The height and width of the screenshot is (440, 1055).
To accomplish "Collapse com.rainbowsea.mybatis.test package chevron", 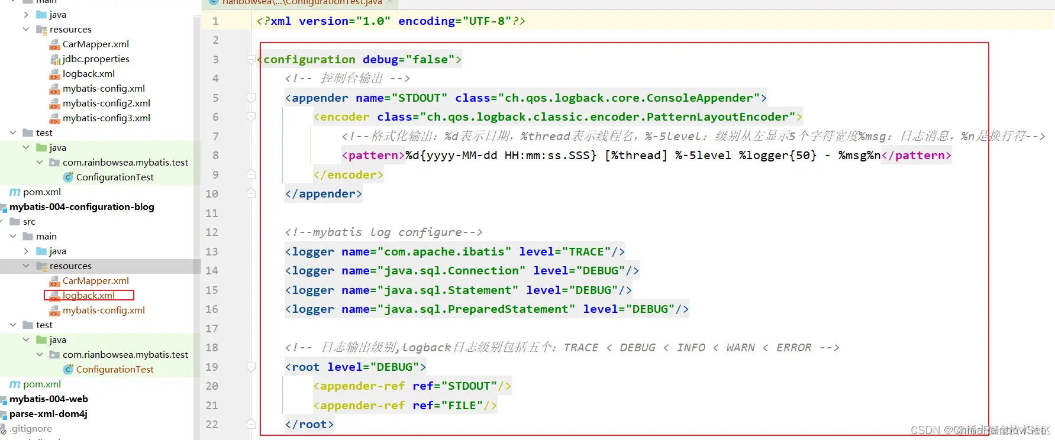I will coord(40,163).
